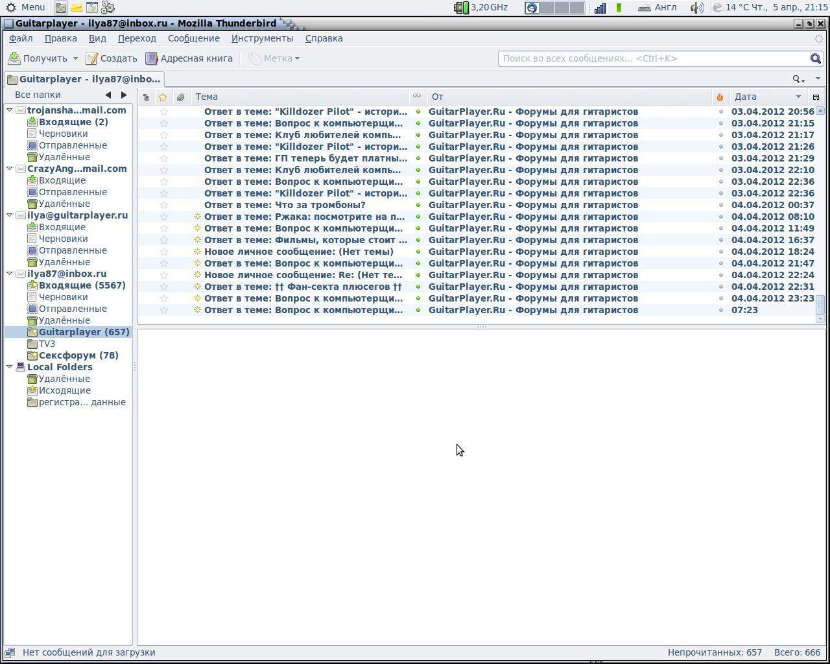Collapse the ilya87@inbox.ru account tree

[x=10, y=274]
